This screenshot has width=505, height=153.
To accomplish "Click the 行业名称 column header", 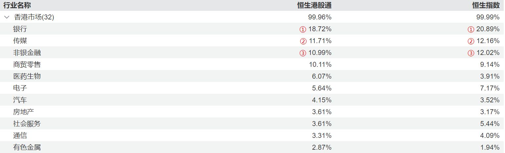I will [17, 5].
